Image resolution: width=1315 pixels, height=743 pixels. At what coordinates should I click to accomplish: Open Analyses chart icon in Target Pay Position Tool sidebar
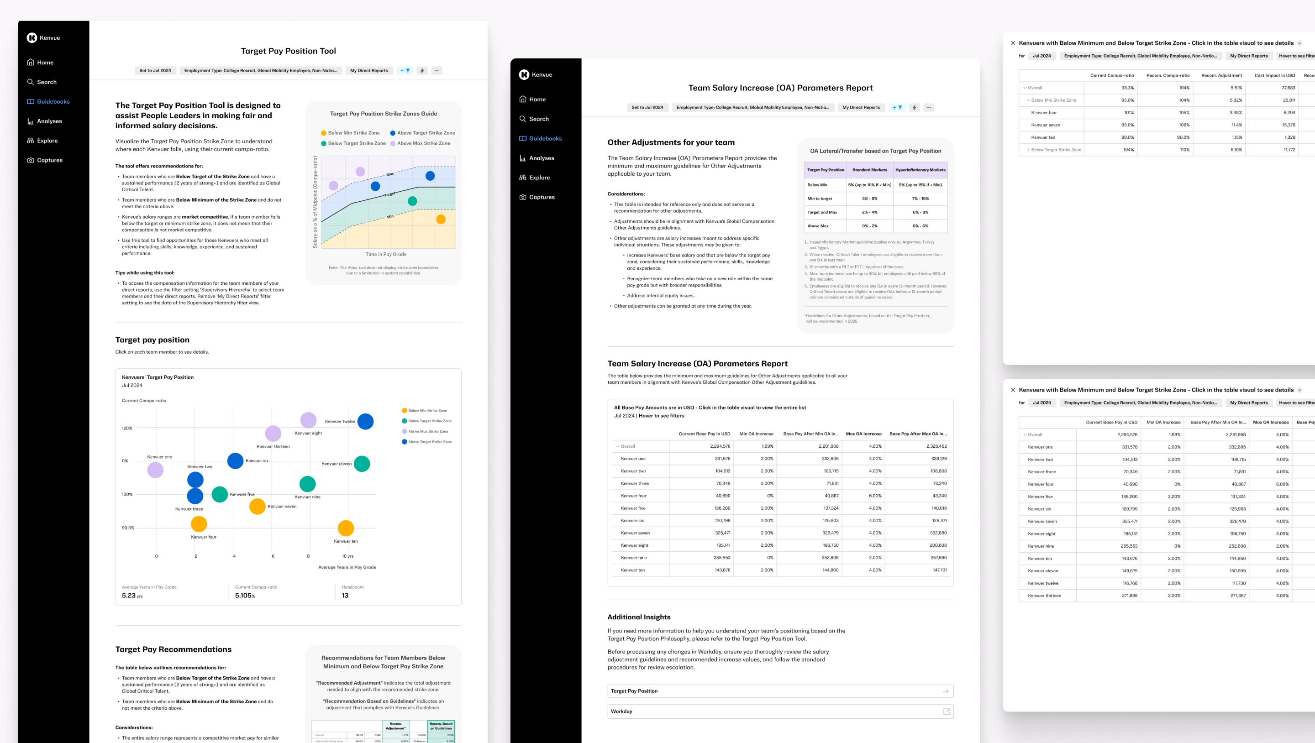[x=31, y=121]
